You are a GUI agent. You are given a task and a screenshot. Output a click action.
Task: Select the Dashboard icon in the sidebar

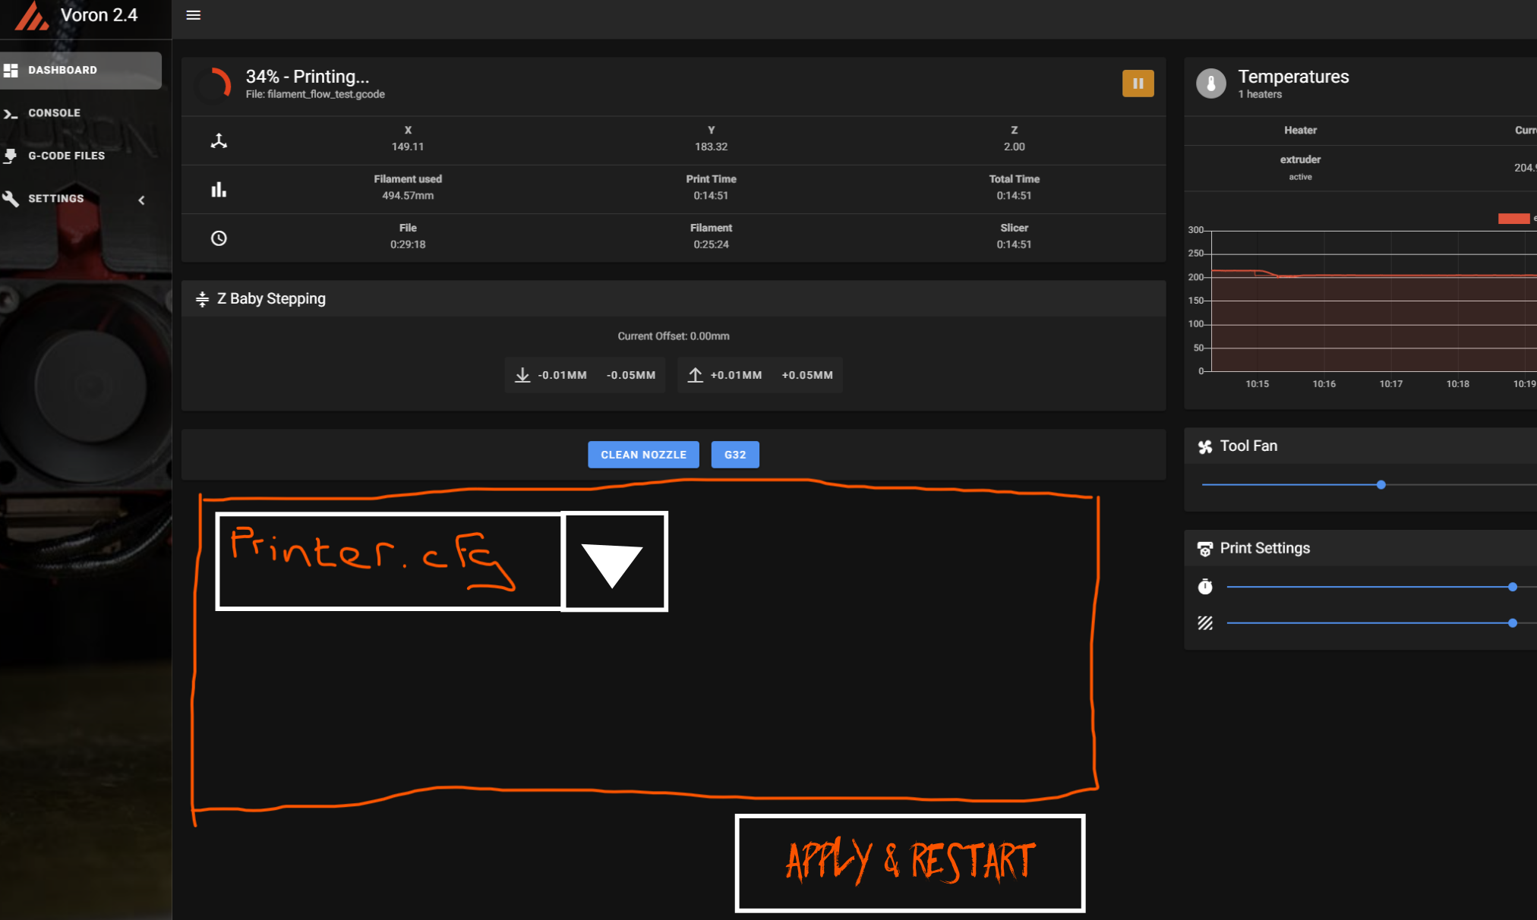pyautogui.click(x=11, y=70)
